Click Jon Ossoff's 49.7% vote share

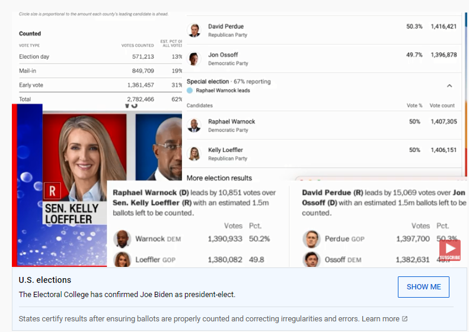click(414, 54)
